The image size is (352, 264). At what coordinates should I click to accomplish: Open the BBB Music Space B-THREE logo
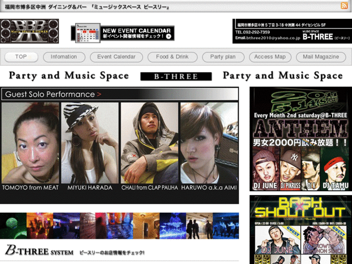(x=30, y=31)
